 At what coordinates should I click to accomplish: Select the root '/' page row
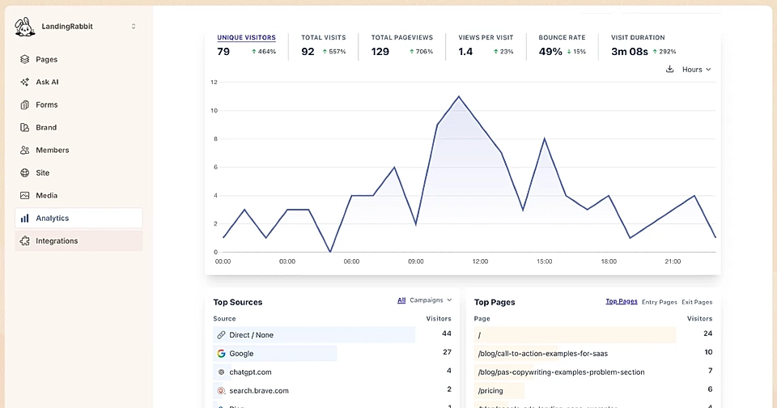pyautogui.click(x=593, y=334)
